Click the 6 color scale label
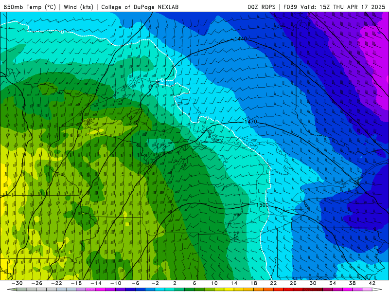The height and width of the screenshot is (292, 389). pyautogui.click(x=194, y=283)
